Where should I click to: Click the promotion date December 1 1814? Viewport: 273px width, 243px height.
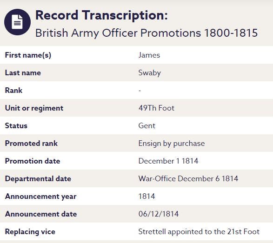click(x=168, y=161)
